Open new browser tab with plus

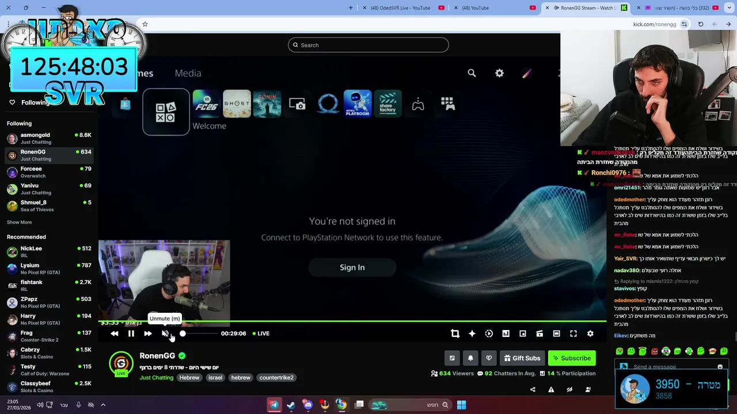351,8
